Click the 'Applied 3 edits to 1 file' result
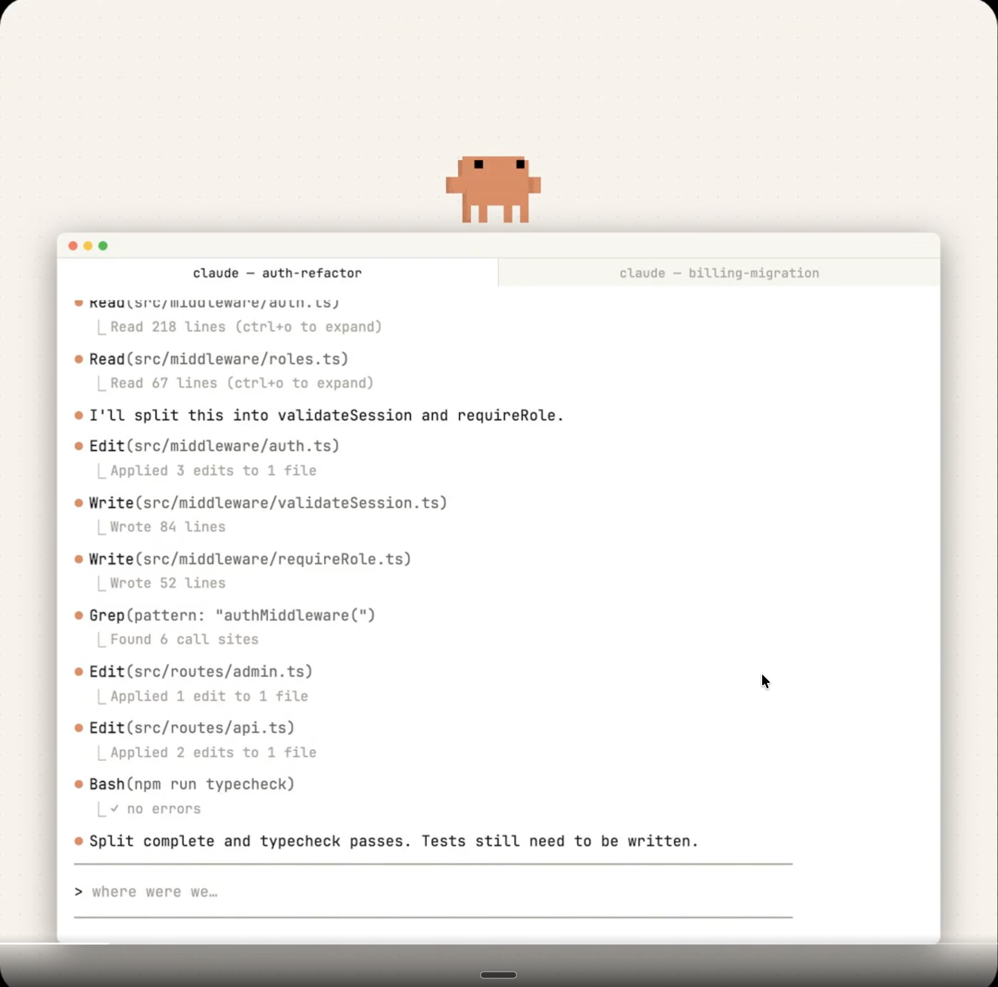The image size is (998, 987). coord(213,470)
